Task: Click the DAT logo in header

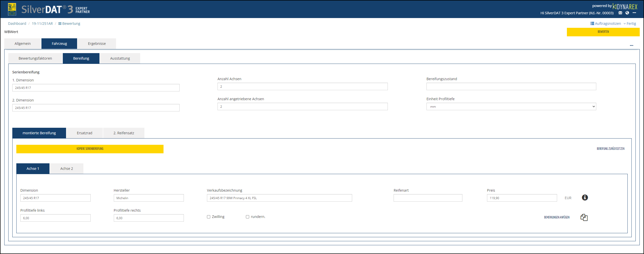Action: 12,9
